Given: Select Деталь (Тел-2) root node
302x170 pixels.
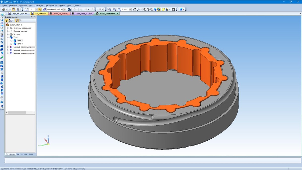Looking at the screenshot, I should [x=16, y=25].
